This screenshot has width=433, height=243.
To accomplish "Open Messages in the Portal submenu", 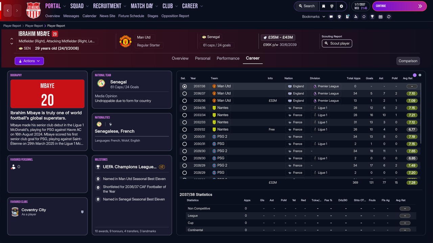I will coord(71,16).
